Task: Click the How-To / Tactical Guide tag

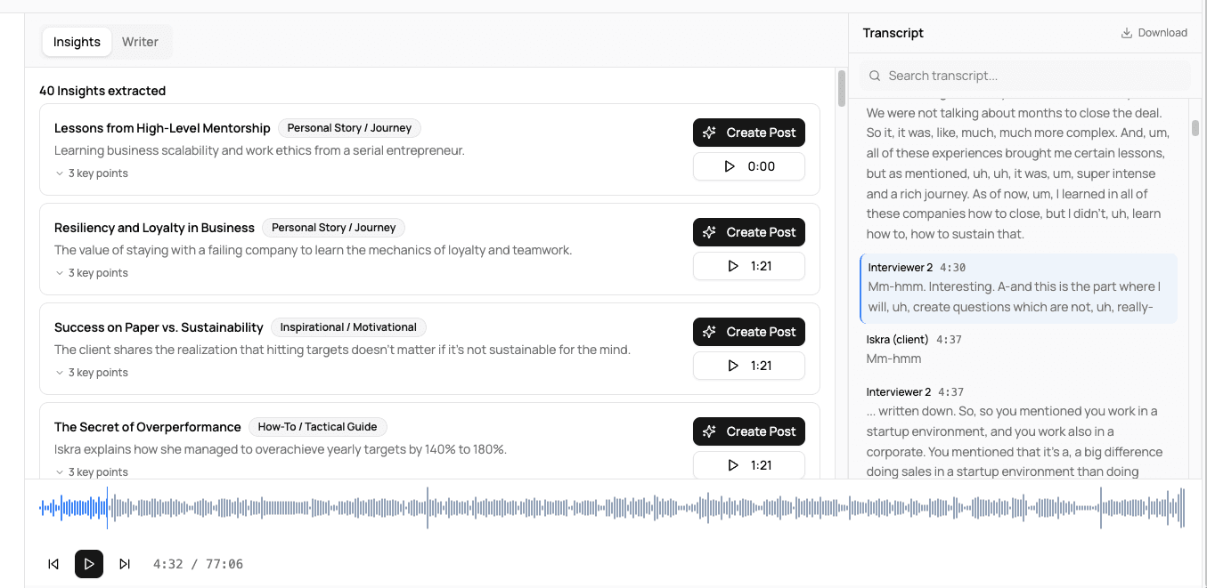Action: pyautogui.click(x=317, y=427)
